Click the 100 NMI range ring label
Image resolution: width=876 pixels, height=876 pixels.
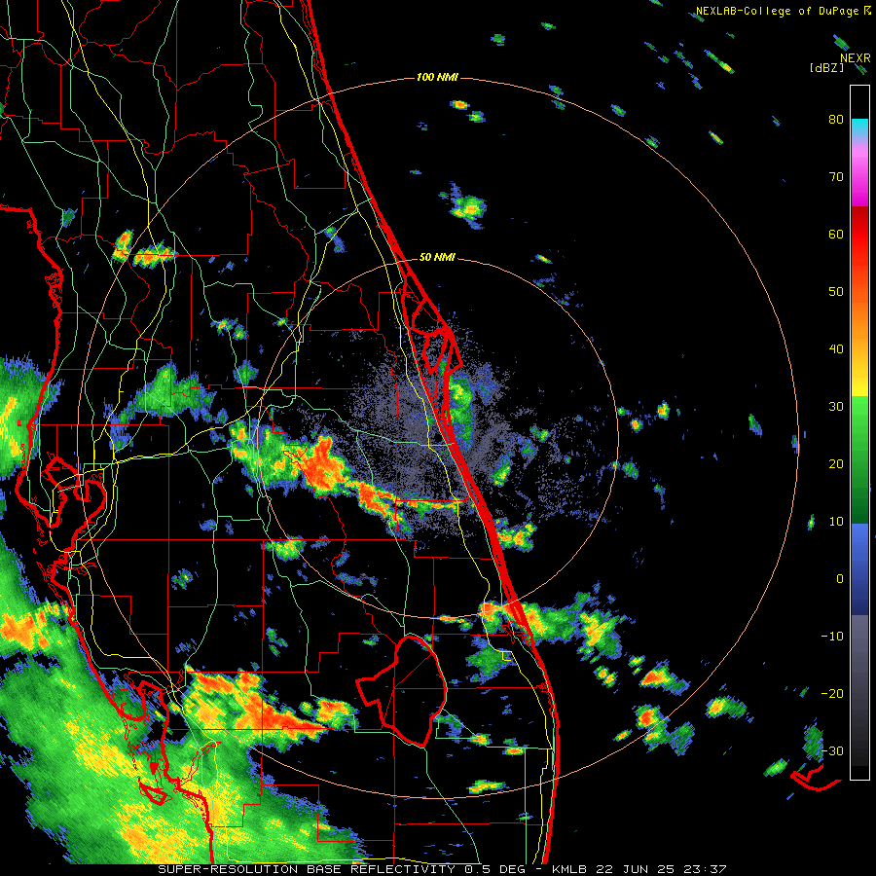point(437,77)
